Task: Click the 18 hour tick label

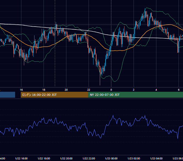Action: pos(44,90)
